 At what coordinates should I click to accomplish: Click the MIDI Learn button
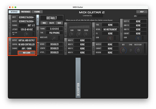[27, 53]
